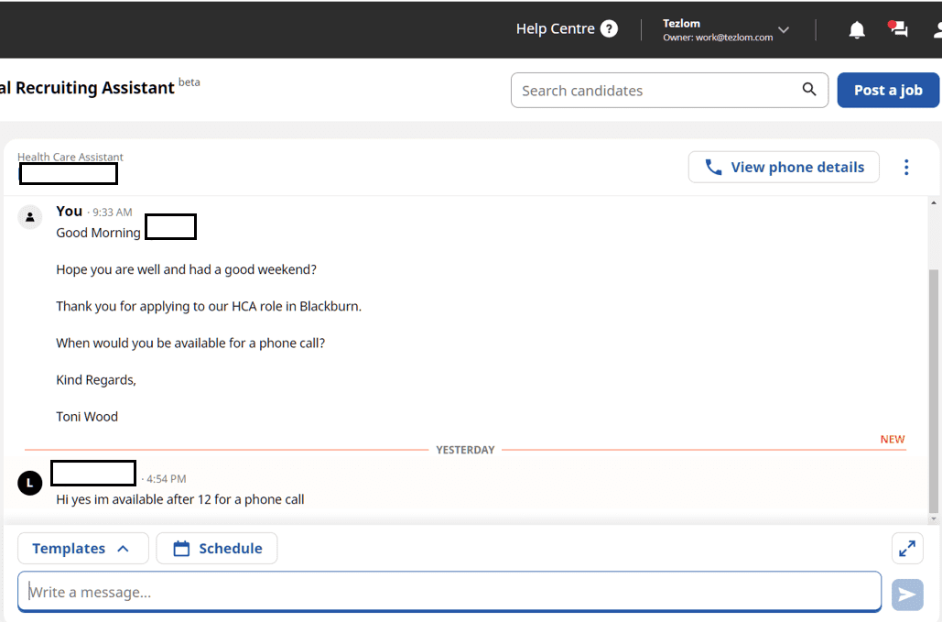Click the Health Care Assistant job title
The height and width of the screenshot is (622, 942).
pyautogui.click(x=70, y=157)
